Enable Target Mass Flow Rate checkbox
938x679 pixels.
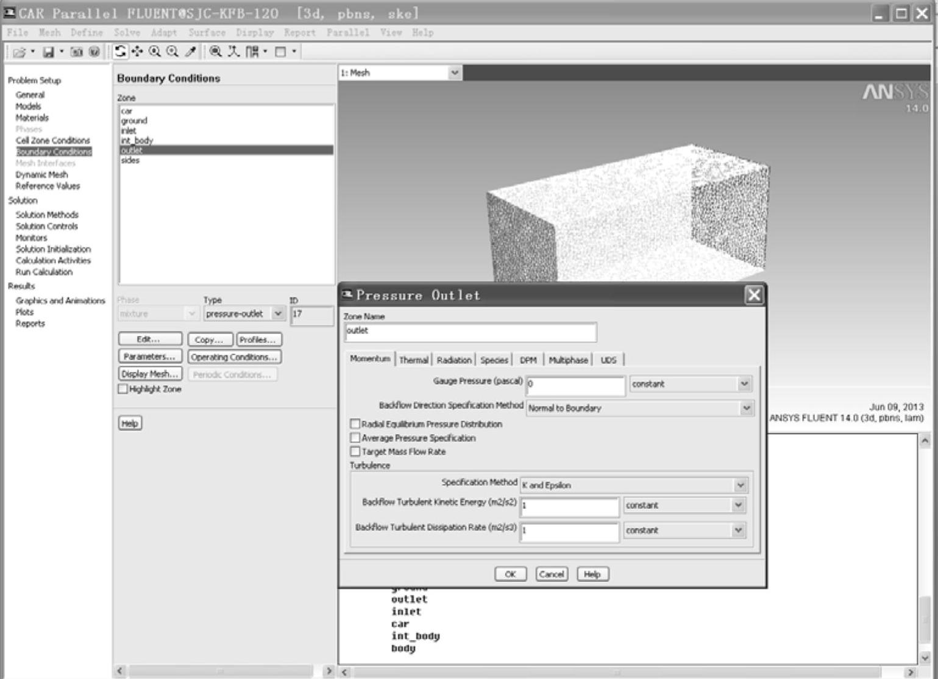(355, 451)
